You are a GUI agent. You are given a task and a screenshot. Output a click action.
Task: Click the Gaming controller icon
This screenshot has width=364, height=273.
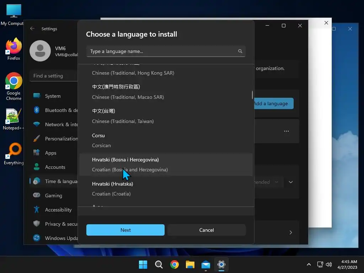[37, 195]
